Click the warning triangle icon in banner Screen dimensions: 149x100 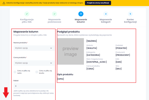pos(4,3)
